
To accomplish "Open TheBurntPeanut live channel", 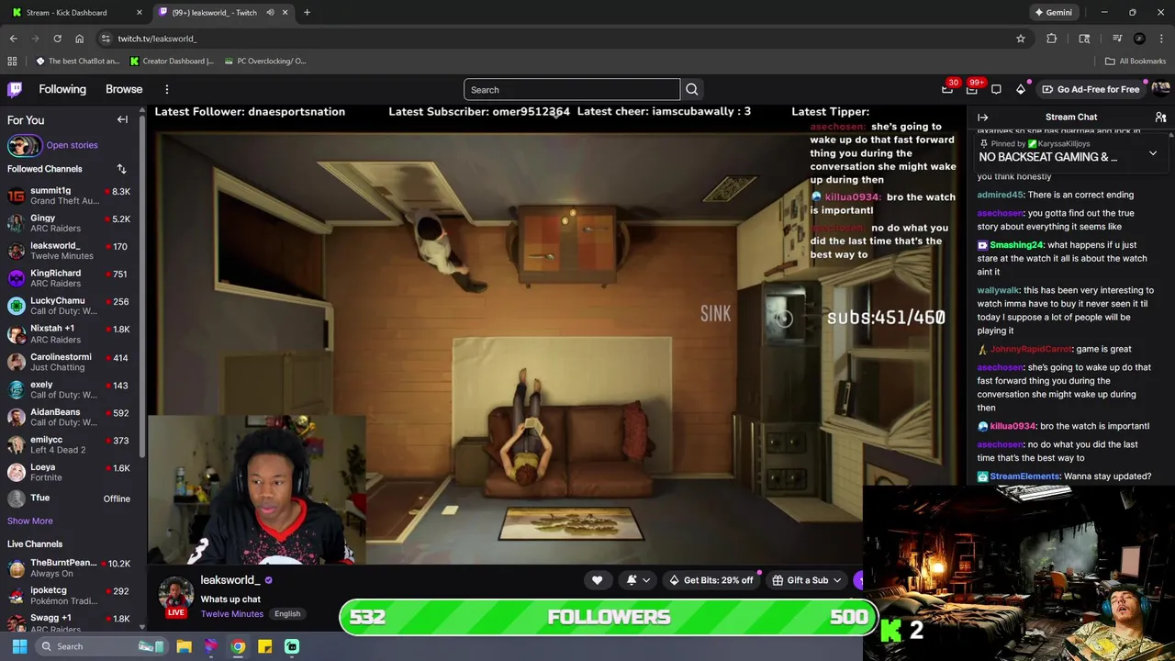I will (x=69, y=567).
